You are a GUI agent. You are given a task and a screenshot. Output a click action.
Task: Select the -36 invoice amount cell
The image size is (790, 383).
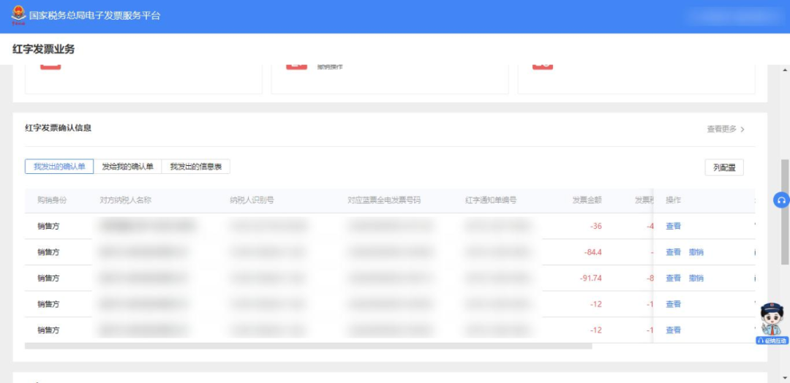pyautogui.click(x=596, y=226)
